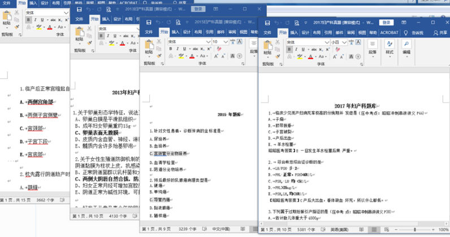
Task: Open the 文件 tab in the 2017 window
Action: click(x=267, y=32)
